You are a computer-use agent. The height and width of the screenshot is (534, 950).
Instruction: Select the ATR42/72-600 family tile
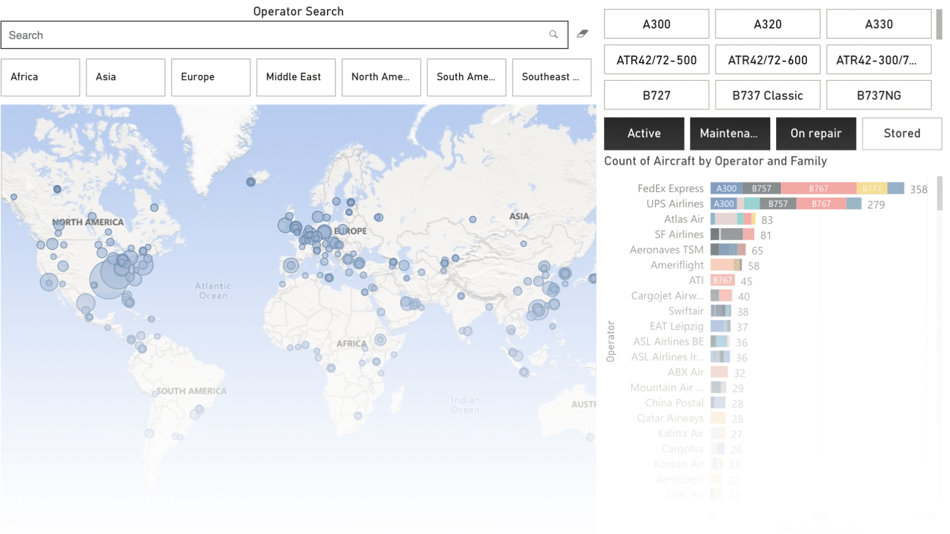(767, 60)
